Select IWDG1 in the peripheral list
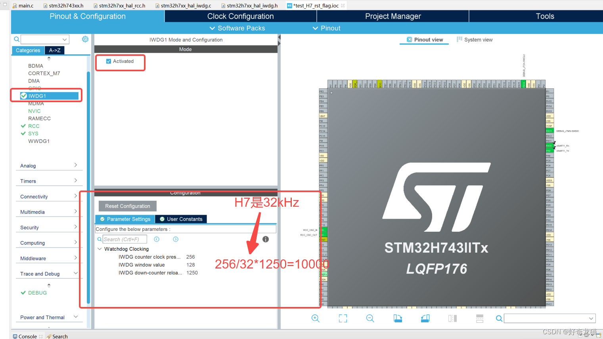Screen dimensions: 603x339 pyautogui.click(x=49, y=96)
